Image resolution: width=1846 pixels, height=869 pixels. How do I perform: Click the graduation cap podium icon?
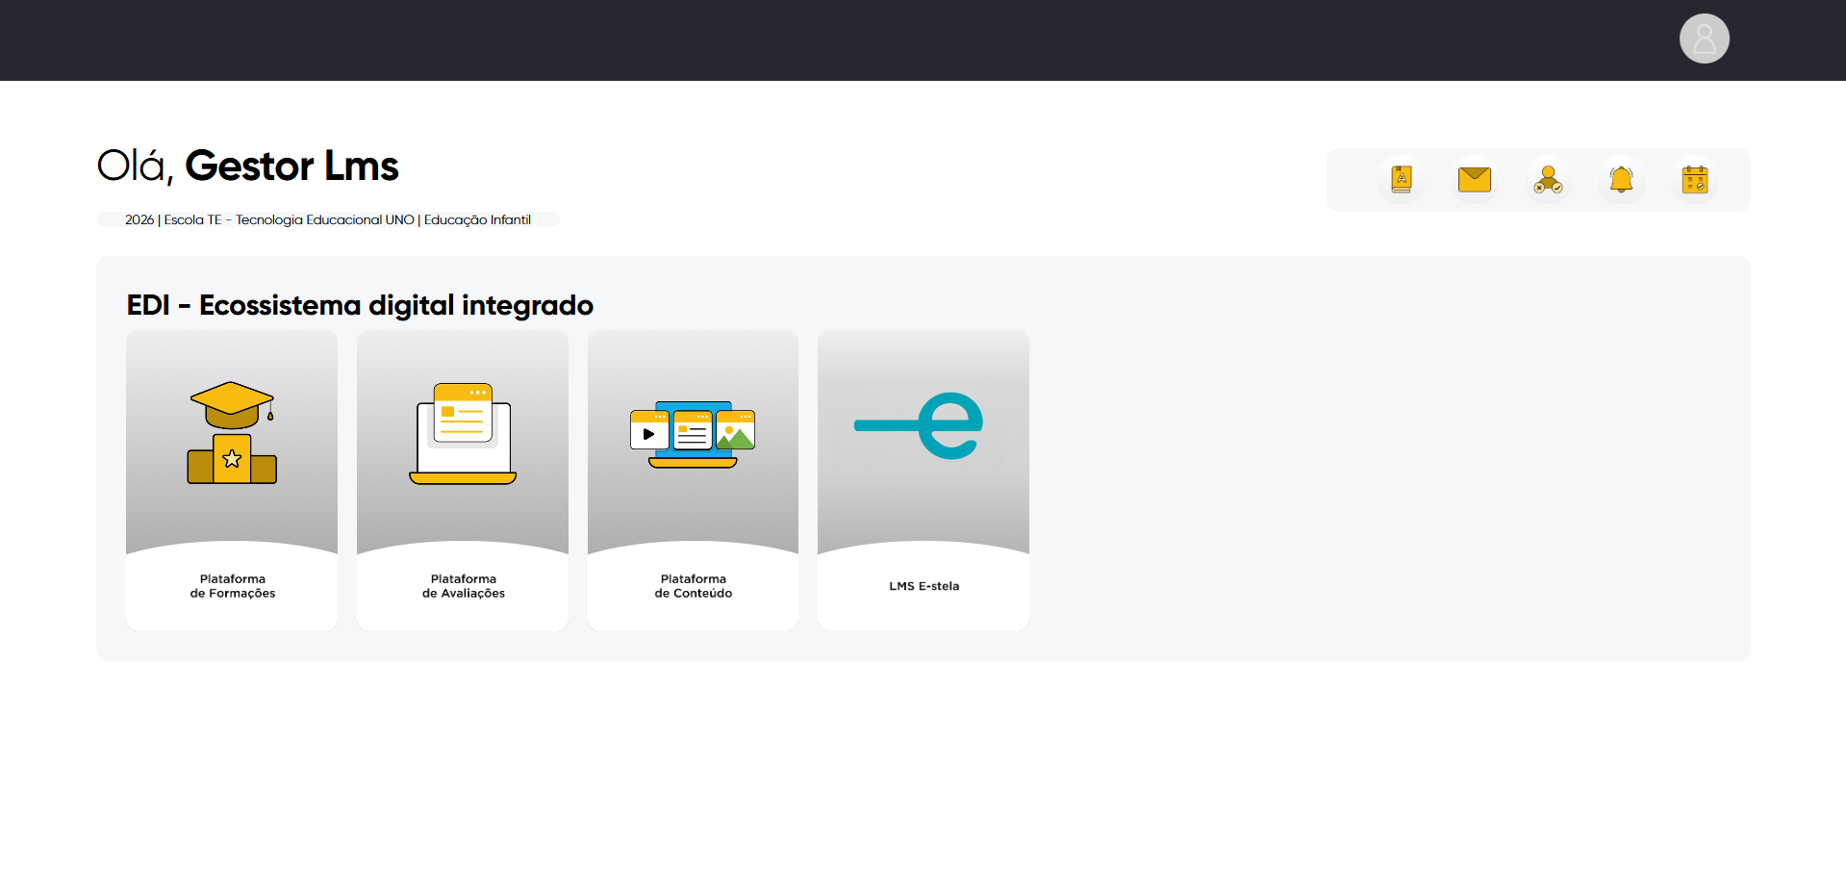tap(232, 433)
